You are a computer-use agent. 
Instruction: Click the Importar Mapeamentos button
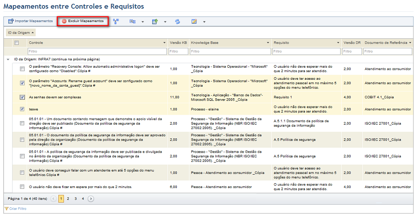[x=31, y=21]
